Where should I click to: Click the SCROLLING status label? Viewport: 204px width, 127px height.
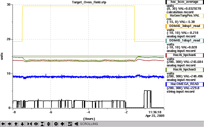click(89, 124)
